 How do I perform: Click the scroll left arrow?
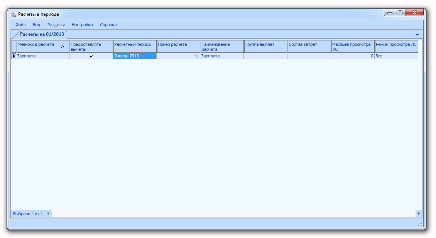pyautogui.click(x=48, y=214)
